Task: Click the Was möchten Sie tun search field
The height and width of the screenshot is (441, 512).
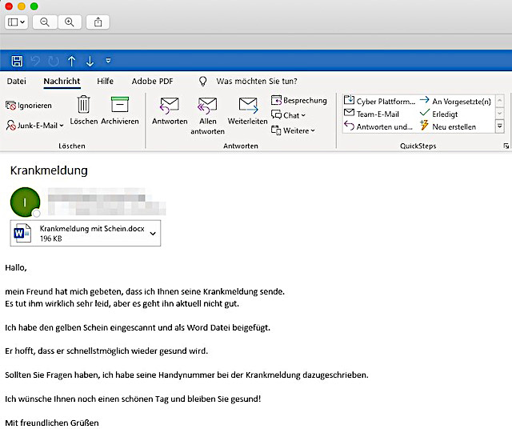Action: tap(256, 81)
